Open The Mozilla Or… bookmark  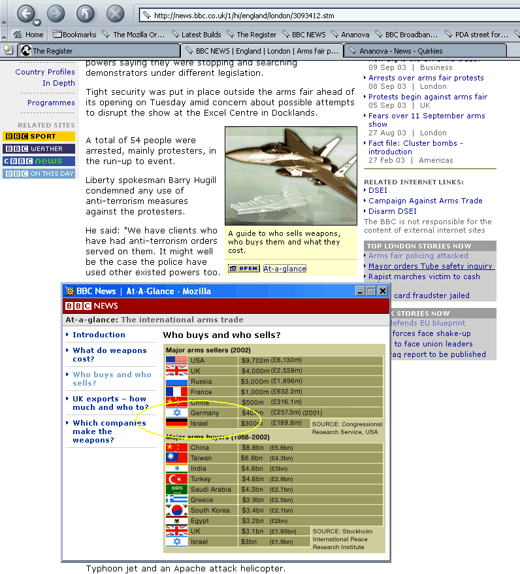click(133, 35)
